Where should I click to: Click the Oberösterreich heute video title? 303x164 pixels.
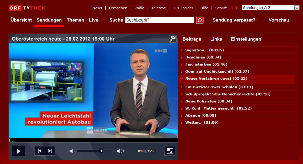[x=63, y=39]
